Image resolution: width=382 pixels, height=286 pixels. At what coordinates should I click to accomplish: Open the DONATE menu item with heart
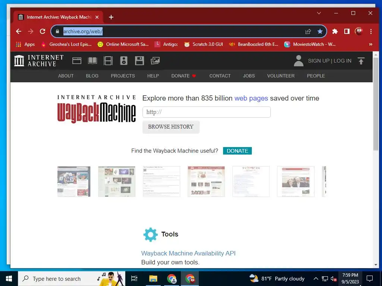pyautogui.click(x=184, y=76)
